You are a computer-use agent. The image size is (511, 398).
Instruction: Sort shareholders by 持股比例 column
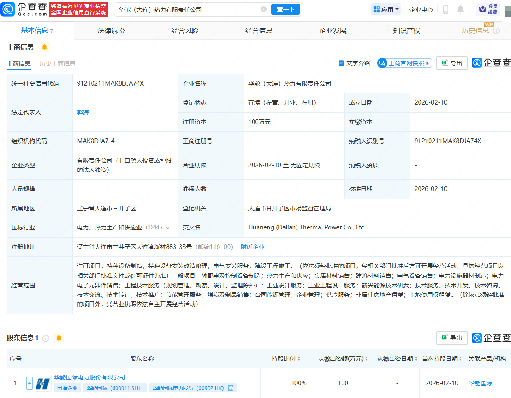(286, 359)
